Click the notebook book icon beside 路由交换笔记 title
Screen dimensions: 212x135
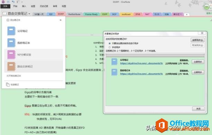(4, 13)
